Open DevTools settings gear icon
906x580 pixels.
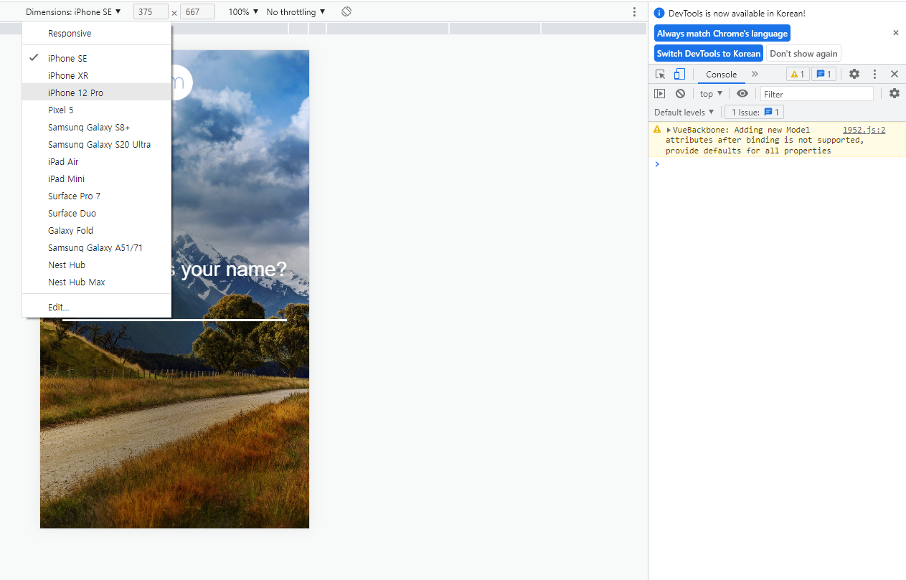click(x=854, y=74)
